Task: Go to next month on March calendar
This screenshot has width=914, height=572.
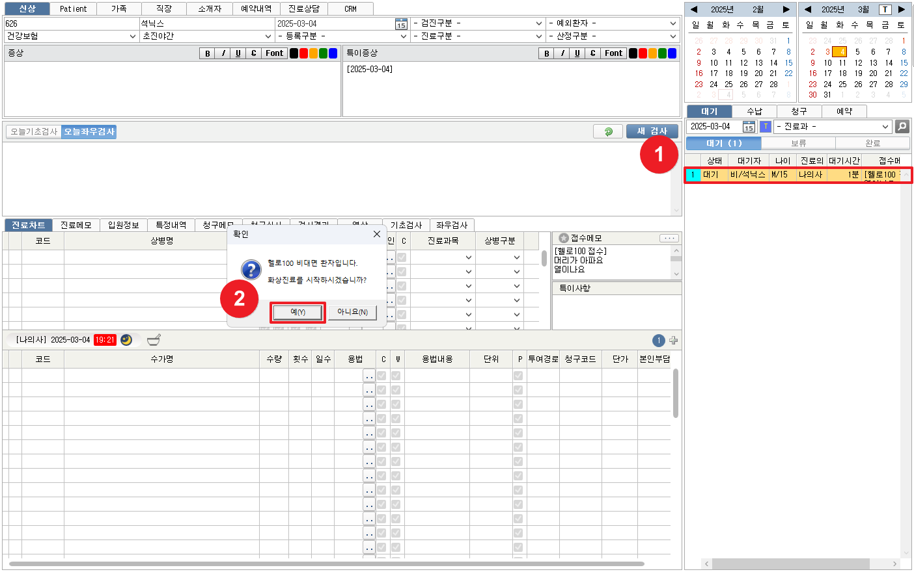Action: (901, 9)
